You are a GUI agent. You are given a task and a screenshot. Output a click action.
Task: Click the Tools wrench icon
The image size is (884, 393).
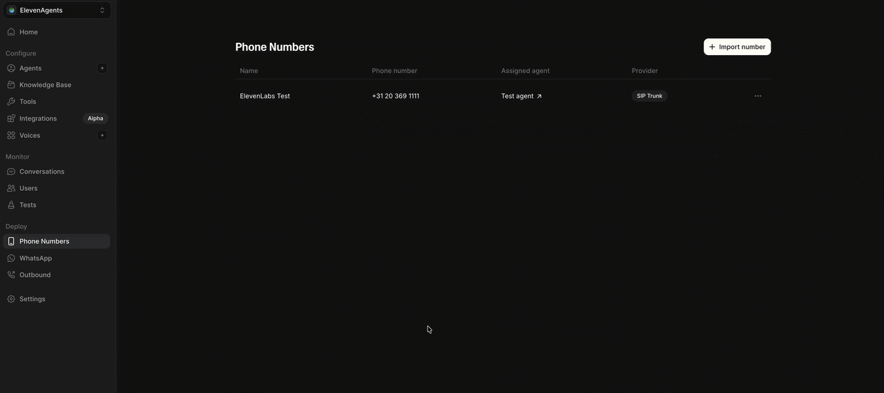tap(11, 101)
